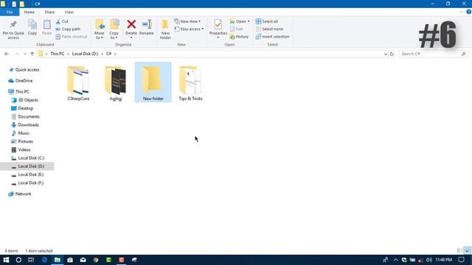Click Paste shortcut command
The image size is (472, 265).
72,37
